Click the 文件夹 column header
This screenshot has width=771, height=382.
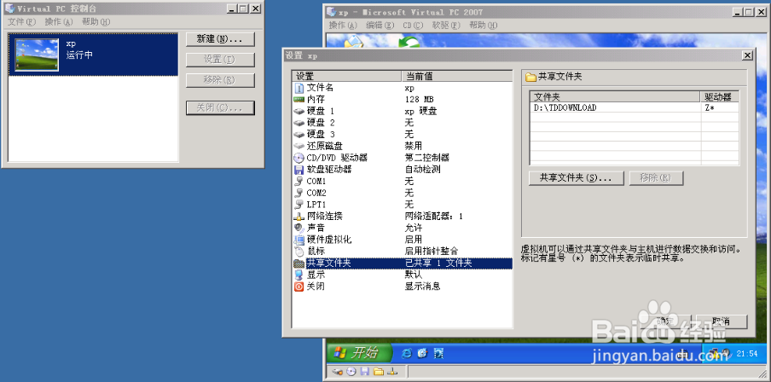coord(615,97)
